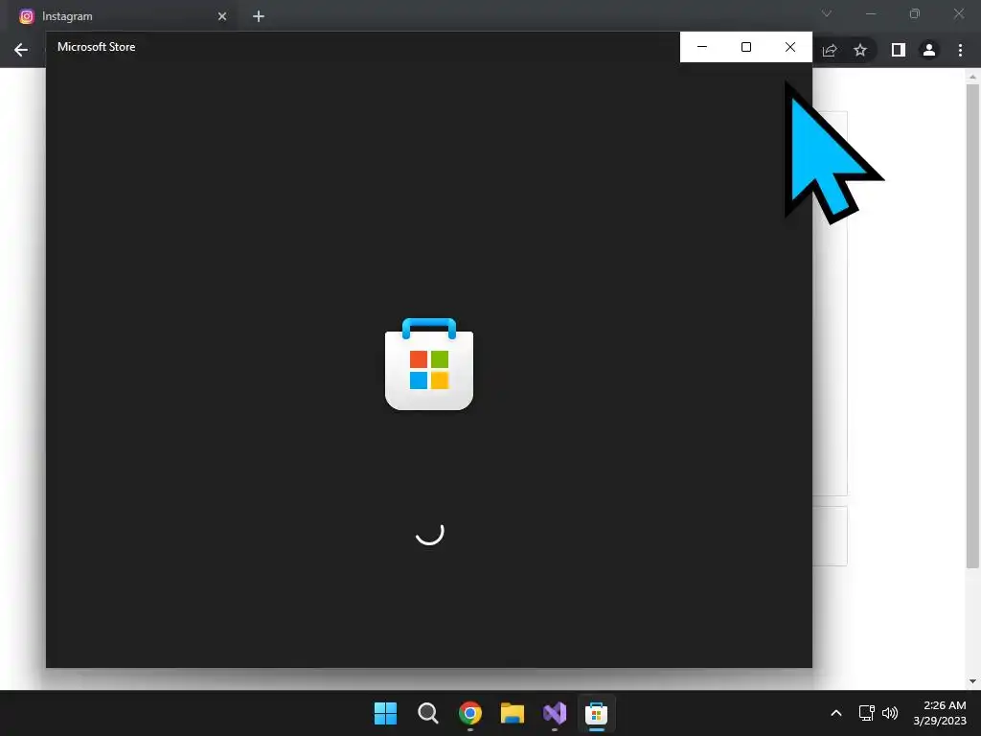Open Visual Studio from the taskbar
Viewport: 981px width, 736px height.
click(555, 713)
